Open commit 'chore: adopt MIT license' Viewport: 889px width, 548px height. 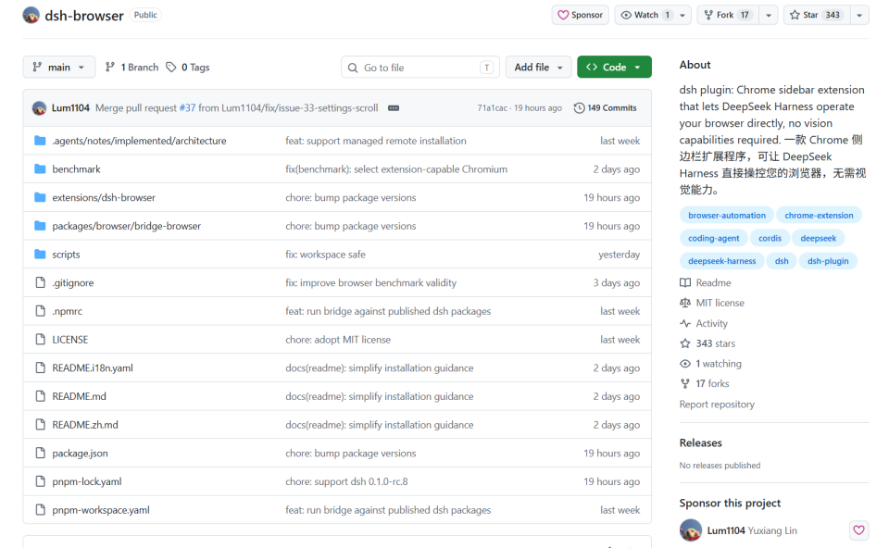pos(338,340)
